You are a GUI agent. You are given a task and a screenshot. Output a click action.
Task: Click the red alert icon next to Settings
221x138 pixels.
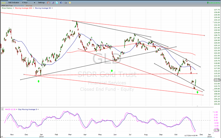48,3
